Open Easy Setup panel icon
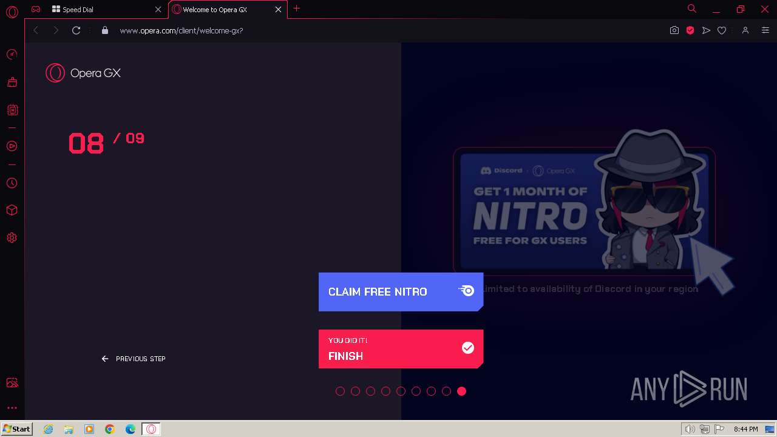The height and width of the screenshot is (437, 777). pos(765,30)
